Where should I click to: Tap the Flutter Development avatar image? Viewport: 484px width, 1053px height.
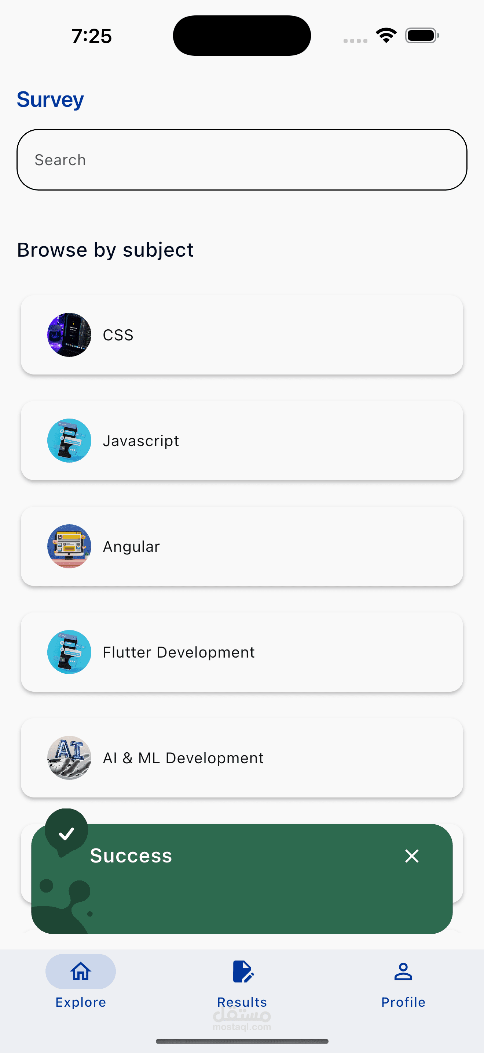[69, 652]
